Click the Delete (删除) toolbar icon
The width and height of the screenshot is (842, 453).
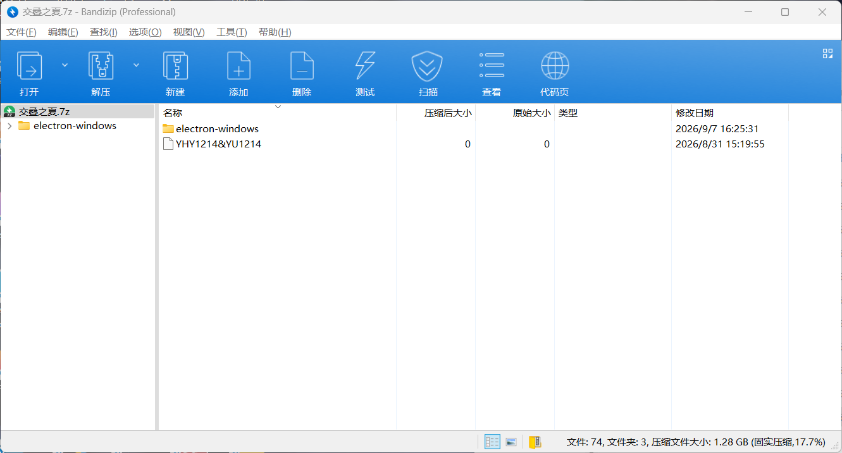click(302, 66)
